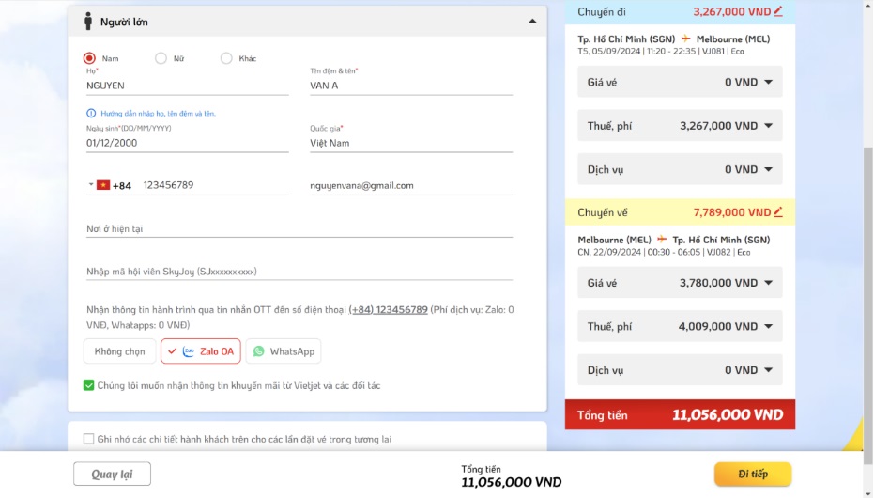Expand return flight Dịch vụ dropdown
The width and height of the screenshot is (874, 498).
768,370
